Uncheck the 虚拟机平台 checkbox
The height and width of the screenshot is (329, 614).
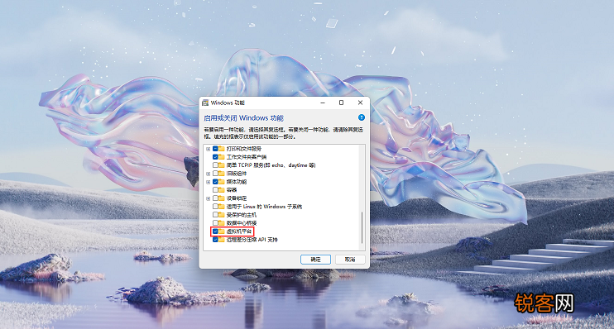click(215, 231)
